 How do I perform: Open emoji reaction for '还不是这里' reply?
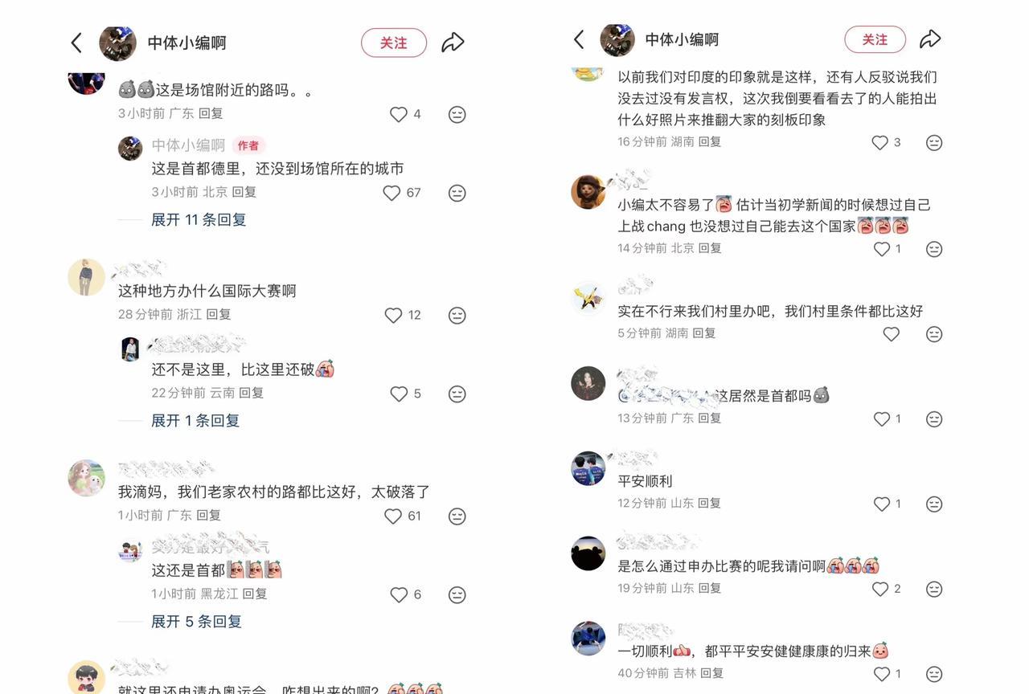pyautogui.click(x=457, y=394)
